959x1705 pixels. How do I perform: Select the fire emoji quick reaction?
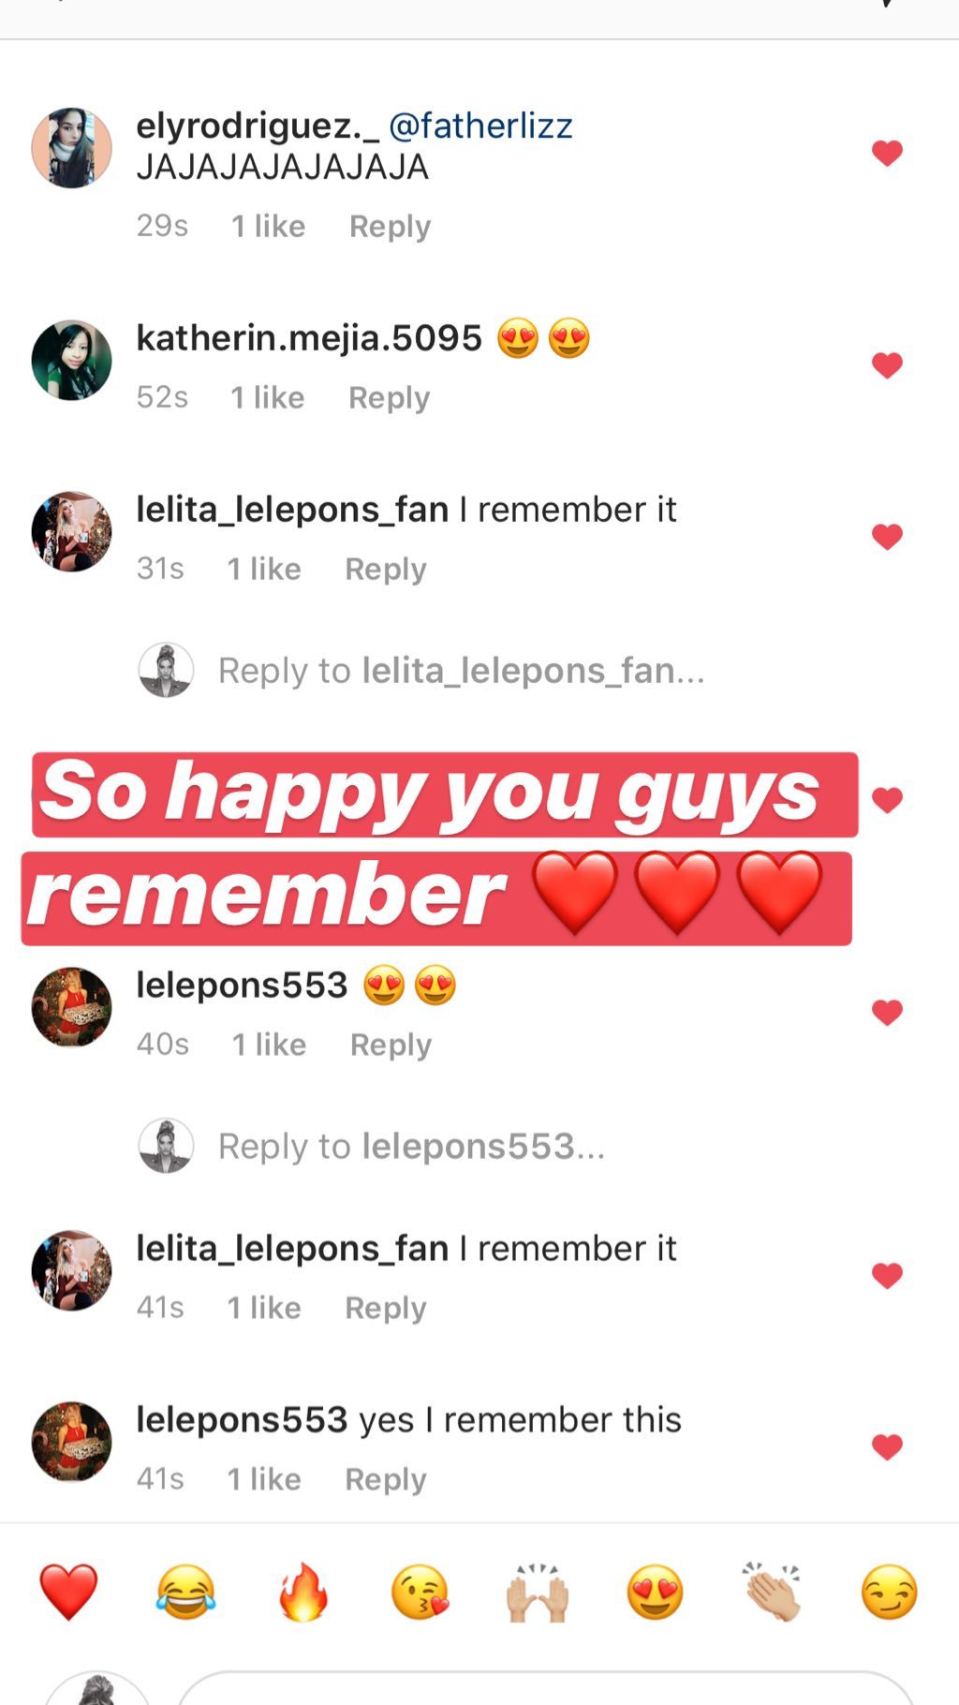point(303,1592)
